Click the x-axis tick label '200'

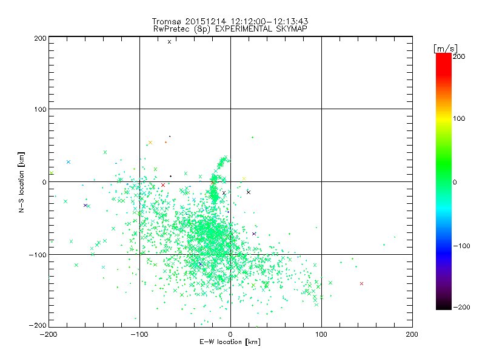(412, 334)
